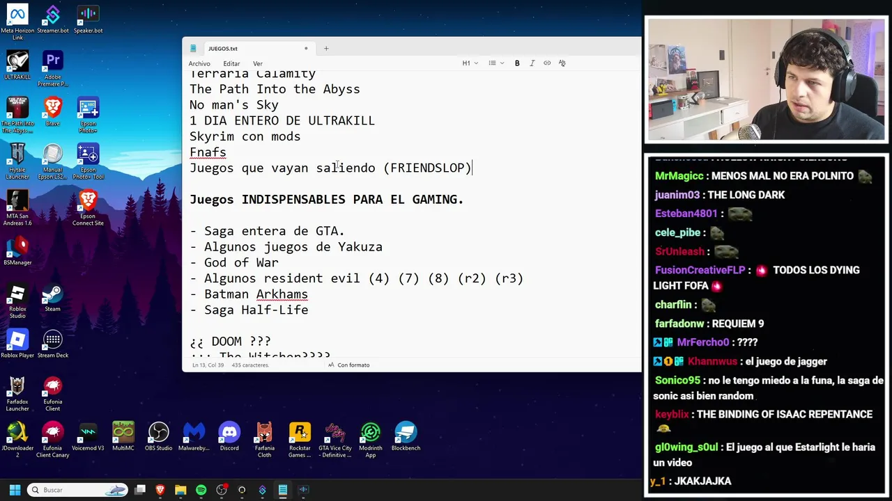Click the unsaved-changes dot on JUEGOS.txt tab
This screenshot has height=501, width=892.
pos(306,49)
